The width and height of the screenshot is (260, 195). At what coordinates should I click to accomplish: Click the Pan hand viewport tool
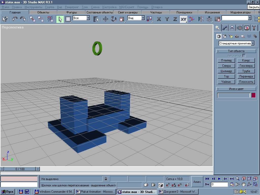coord(243,184)
